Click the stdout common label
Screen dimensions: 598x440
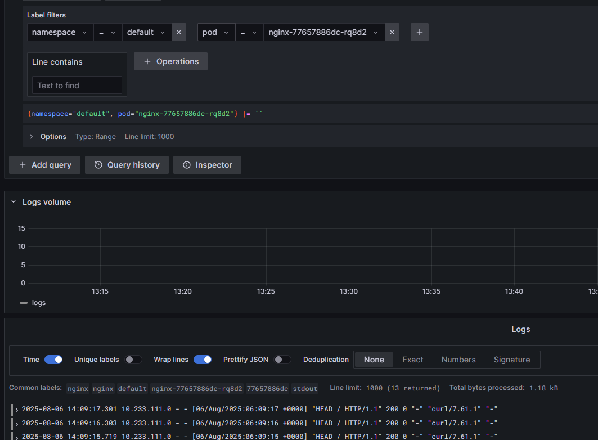(305, 389)
